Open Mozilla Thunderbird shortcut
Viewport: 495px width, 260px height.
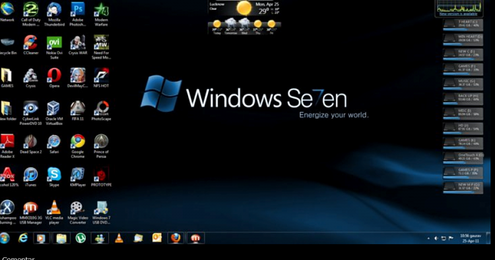click(x=54, y=14)
